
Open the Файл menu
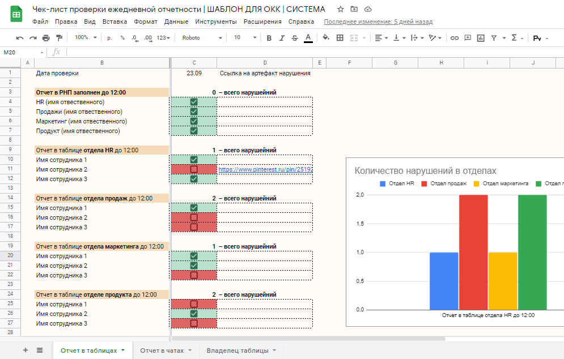point(40,22)
